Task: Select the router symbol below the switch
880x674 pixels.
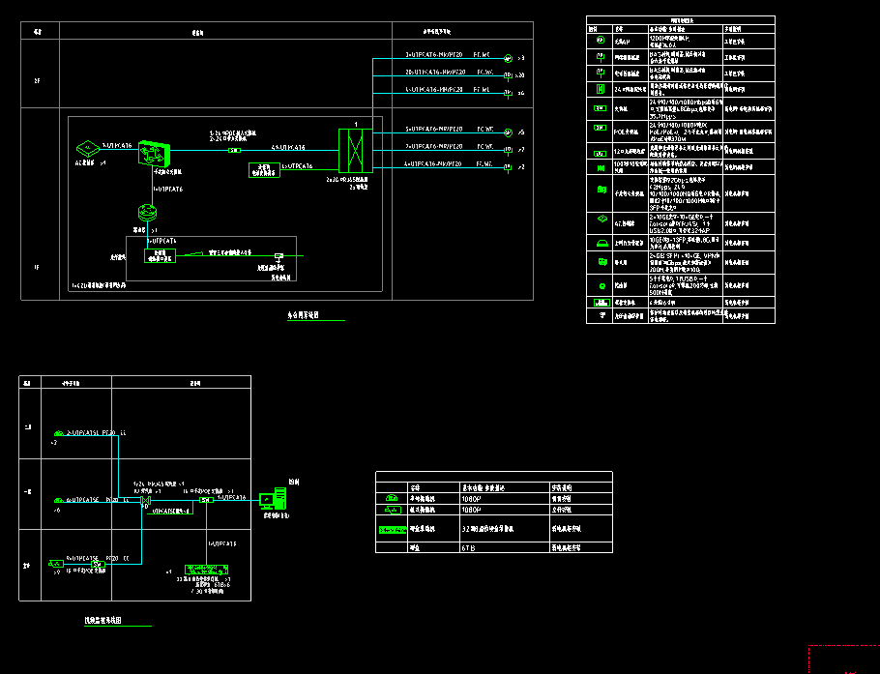Action: click(x=144, y=214)
